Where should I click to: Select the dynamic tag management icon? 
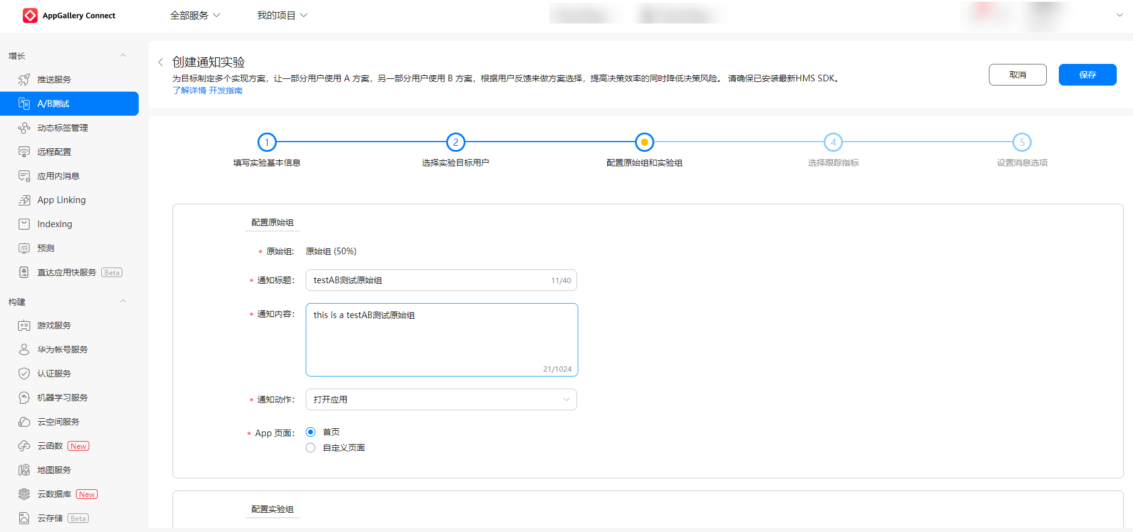click(24, 128)
